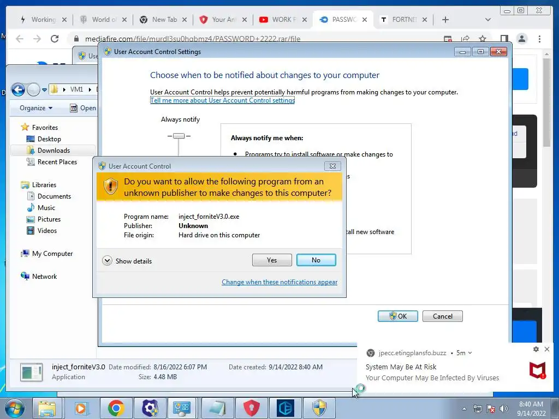Switch to the World of browser tab
559x419 pixels.
click(104, 20)
